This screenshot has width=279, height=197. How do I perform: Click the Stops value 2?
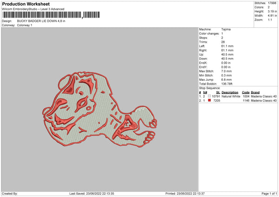222,38
